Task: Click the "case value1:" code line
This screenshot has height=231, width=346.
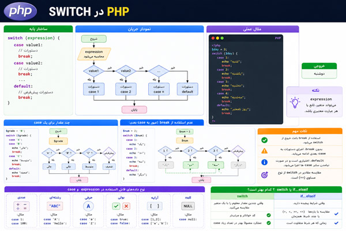Action: click(x=28, y=45)
